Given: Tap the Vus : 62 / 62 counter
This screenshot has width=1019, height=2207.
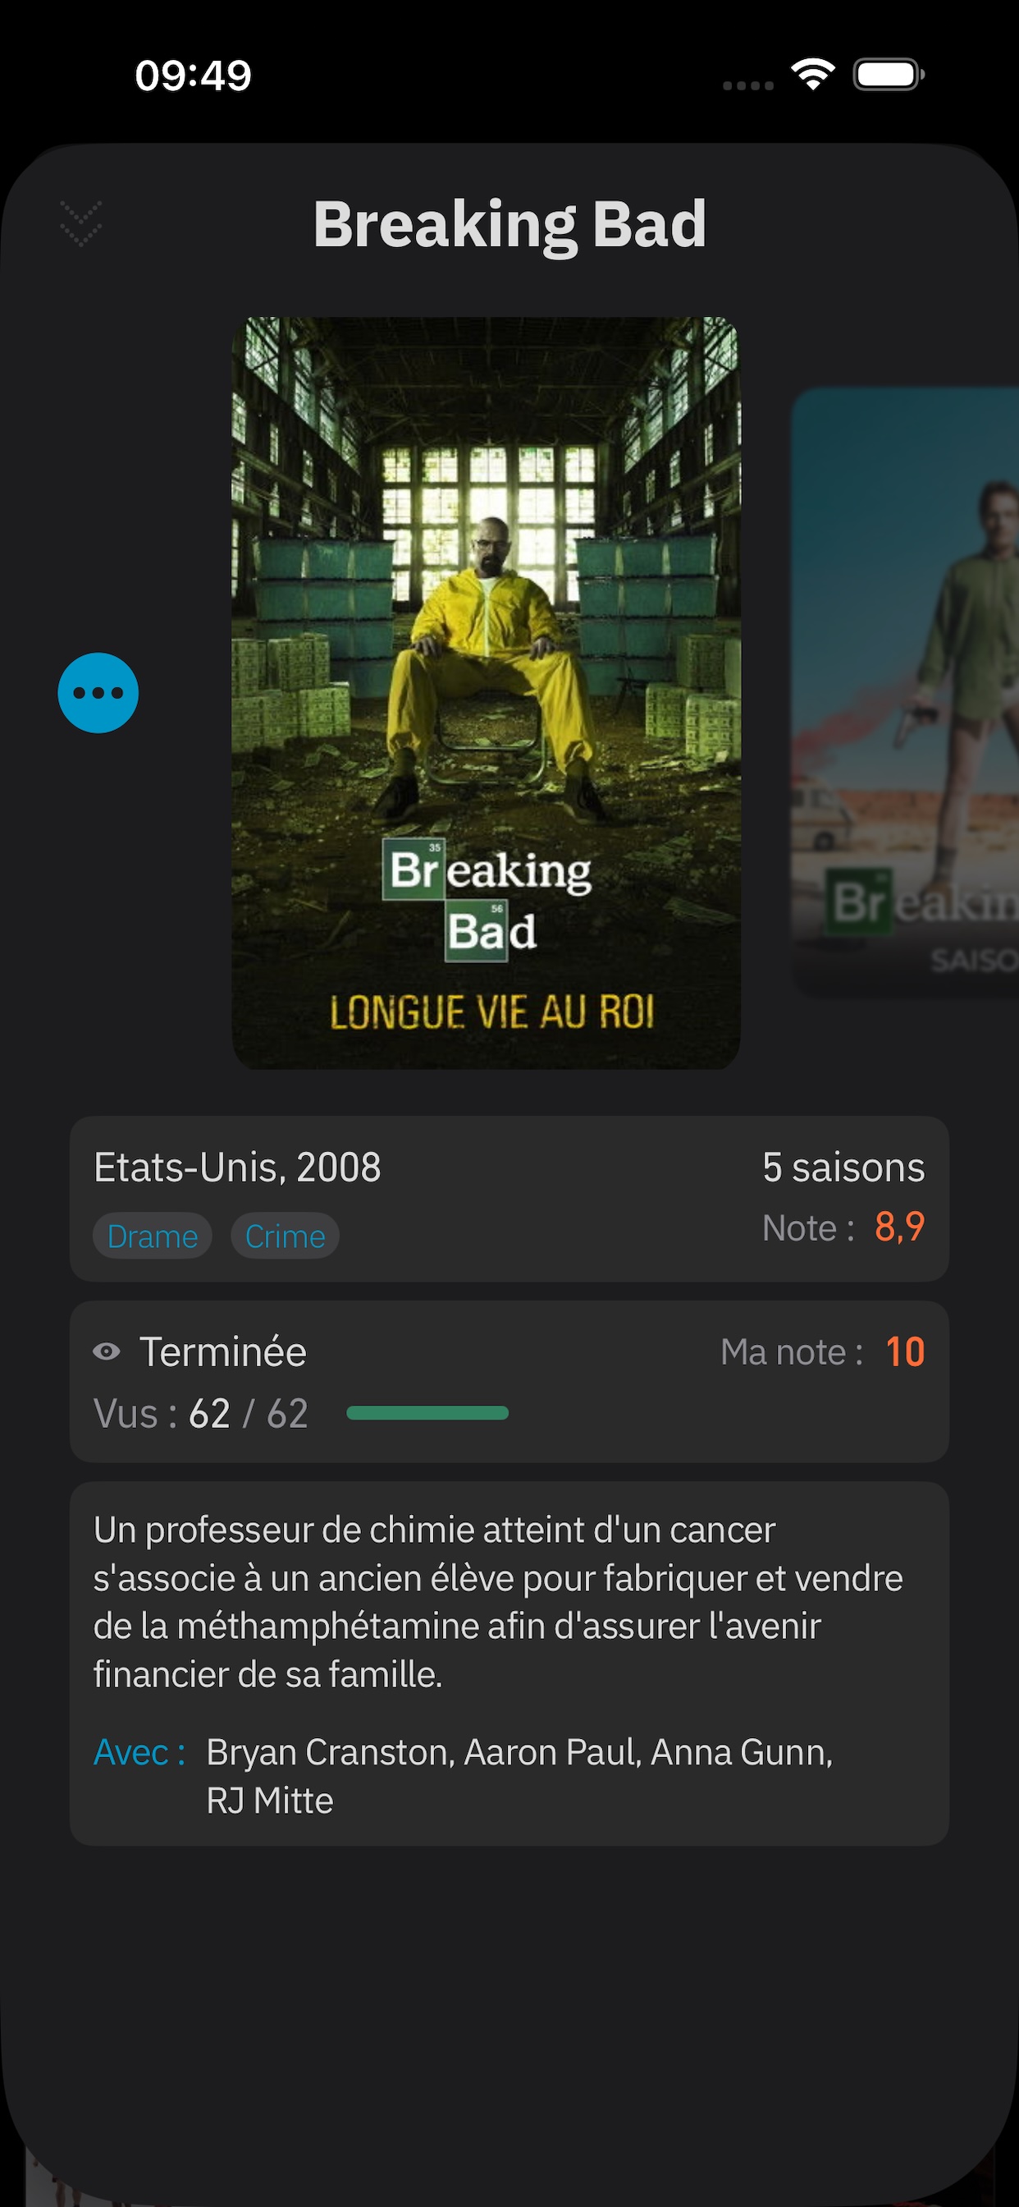Looking at the screenshot, I should pyautogui.click(x=201, y=1414).
